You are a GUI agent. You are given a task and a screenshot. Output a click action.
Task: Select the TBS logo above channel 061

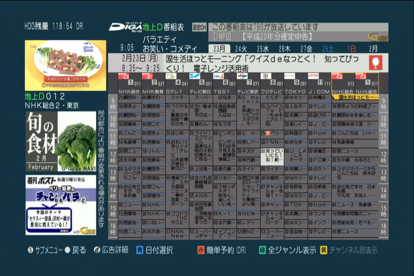(x=218, y=76)
